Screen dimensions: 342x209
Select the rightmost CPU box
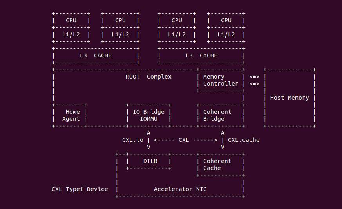pos(226,20)
